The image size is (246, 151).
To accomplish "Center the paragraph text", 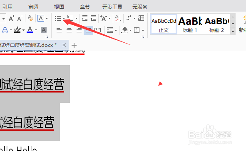I will (69, 30).
